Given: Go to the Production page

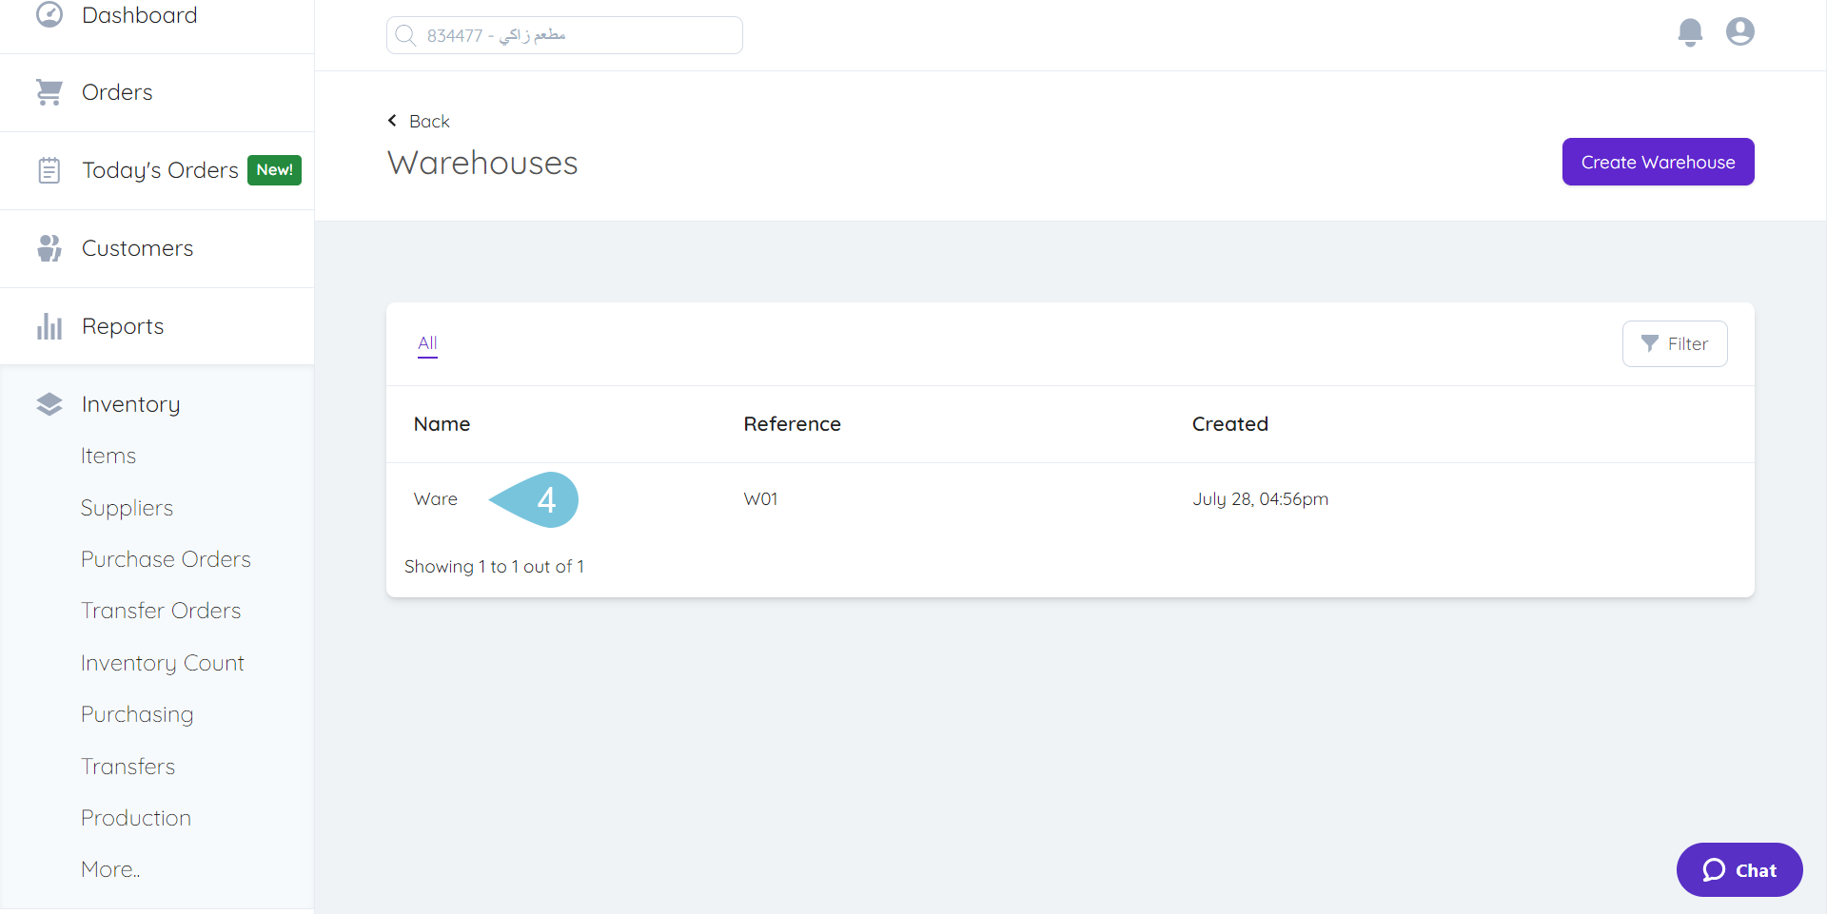Looking at the screenshot, I should [136, 818].
